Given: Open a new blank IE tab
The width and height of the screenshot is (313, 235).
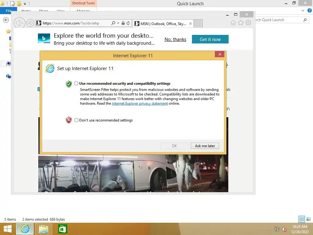Looking at the screenshot, I should pos(198,24).
